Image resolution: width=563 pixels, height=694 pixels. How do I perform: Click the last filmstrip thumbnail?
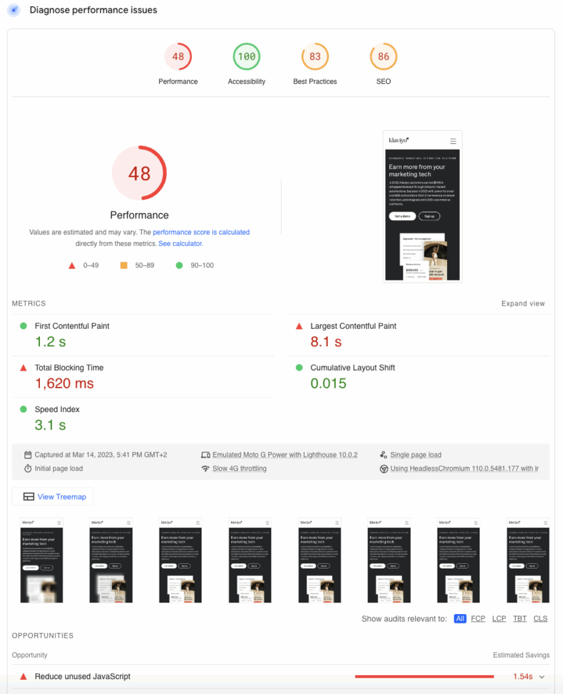click(528, 560)
